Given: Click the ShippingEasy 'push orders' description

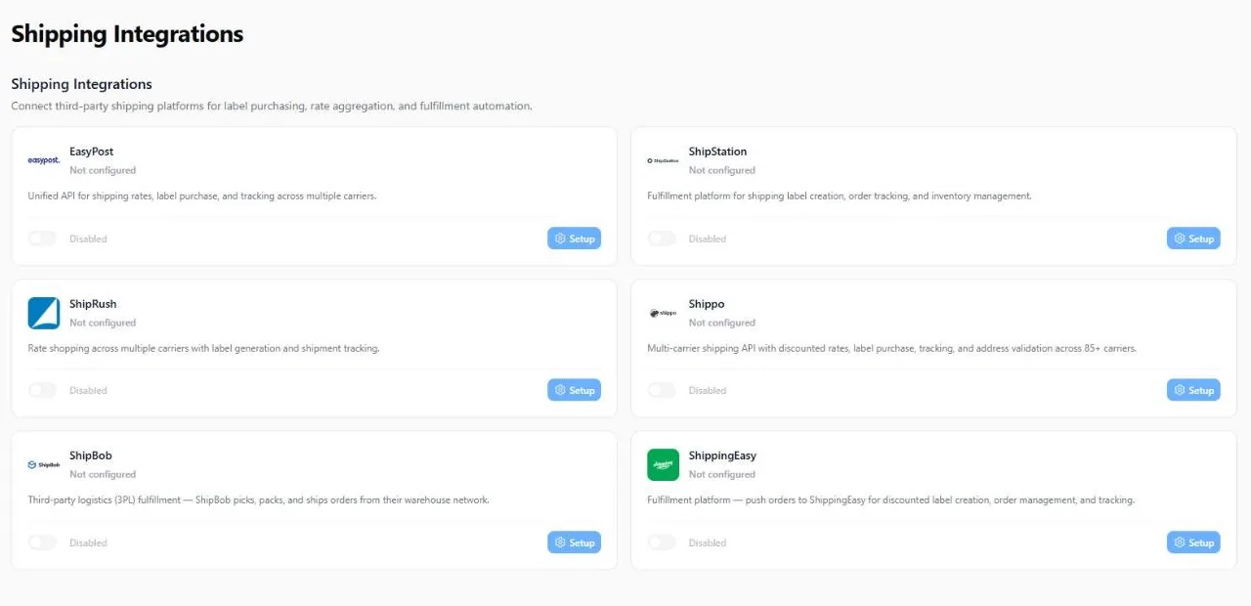Looking at the screenshot, I should point(890,499).
